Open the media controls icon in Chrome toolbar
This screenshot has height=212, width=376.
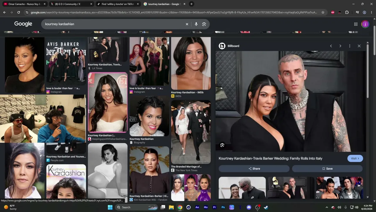click(x=357, y=12)
